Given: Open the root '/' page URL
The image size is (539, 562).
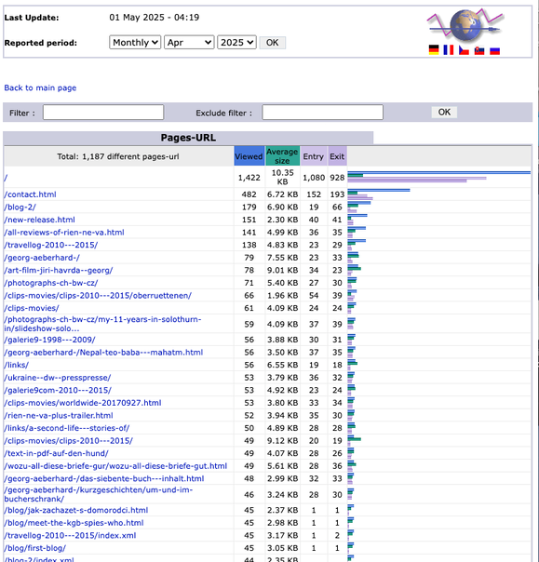Looking at the screenshot, I should [6, 178].
